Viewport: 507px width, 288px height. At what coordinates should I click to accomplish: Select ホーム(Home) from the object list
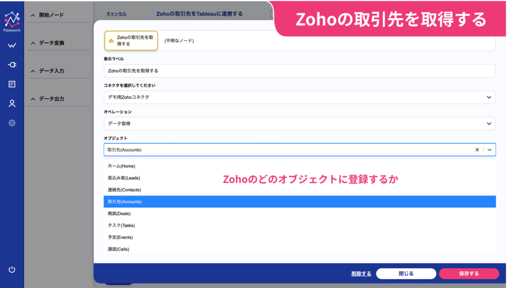tap(300, 166)
